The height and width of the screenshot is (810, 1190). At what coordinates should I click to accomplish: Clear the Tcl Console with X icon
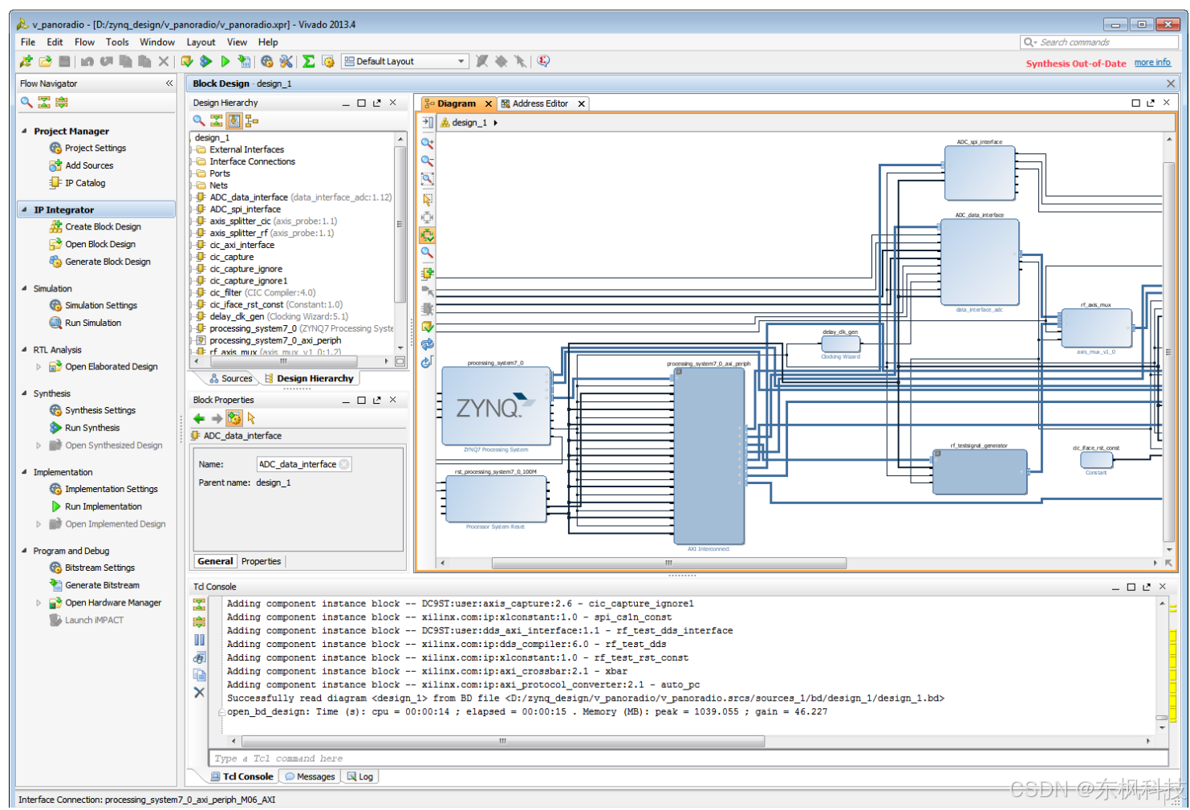point(199,692)
